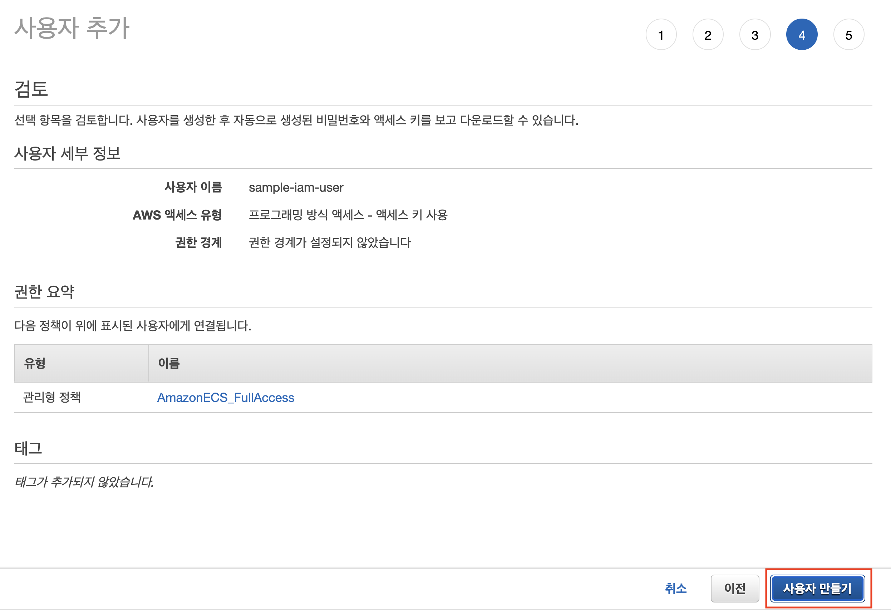
Task: Cancel with the 취소 link
Action: [675, 588]
